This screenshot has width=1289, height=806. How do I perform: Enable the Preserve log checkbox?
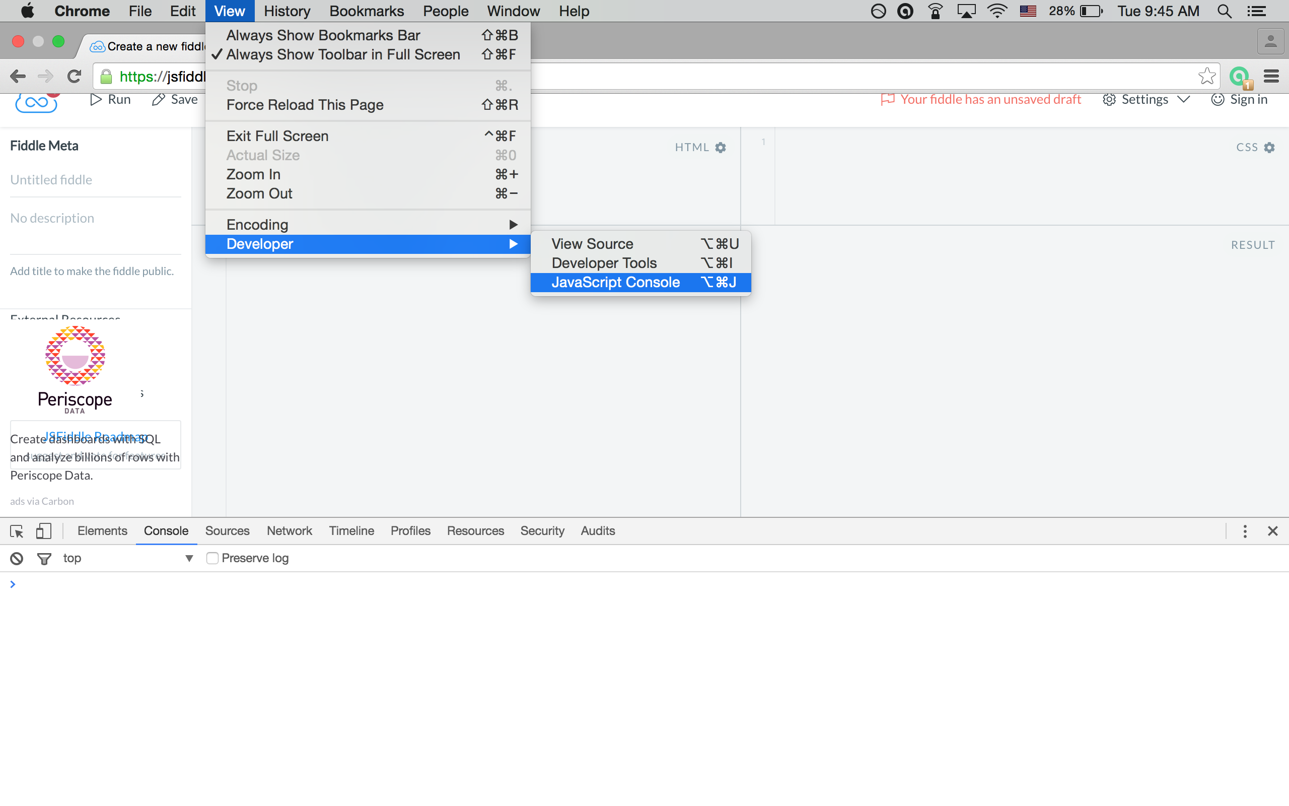212,558
